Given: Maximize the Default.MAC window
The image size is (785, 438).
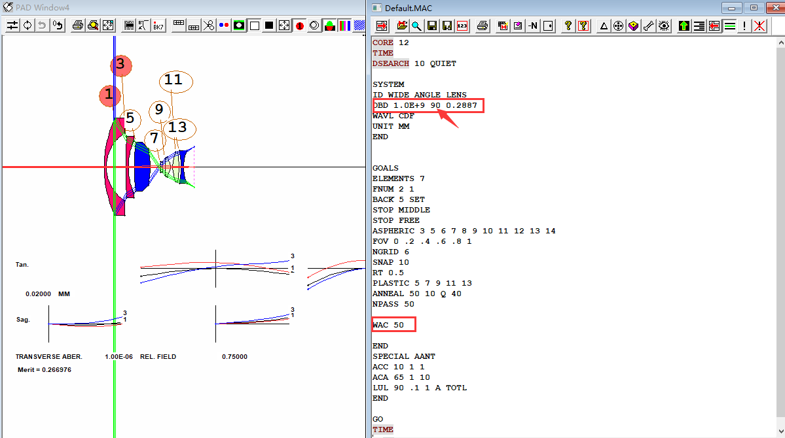Looking at the screenshot, I should click(754, 8).
